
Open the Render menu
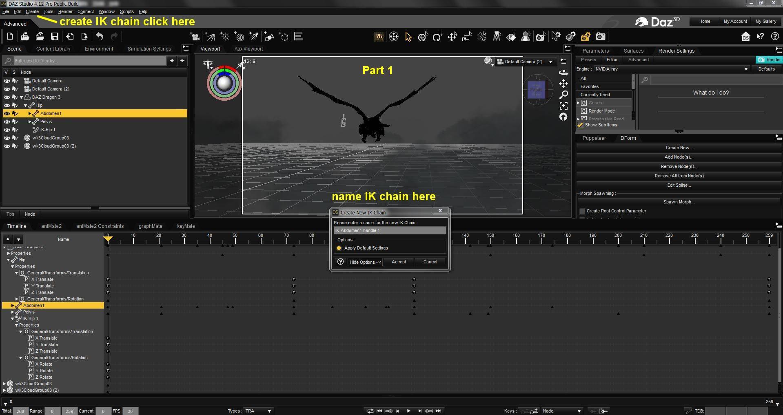coord(65,11)
